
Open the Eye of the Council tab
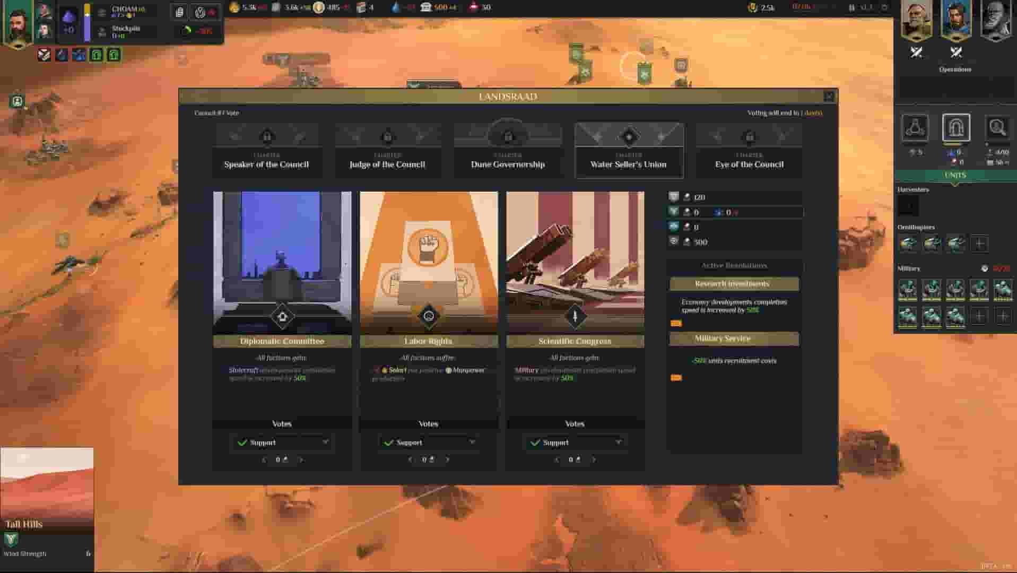[x=748, y=150]
